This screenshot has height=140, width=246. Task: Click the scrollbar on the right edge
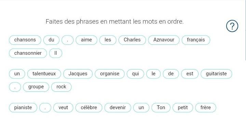coord(245,30)
